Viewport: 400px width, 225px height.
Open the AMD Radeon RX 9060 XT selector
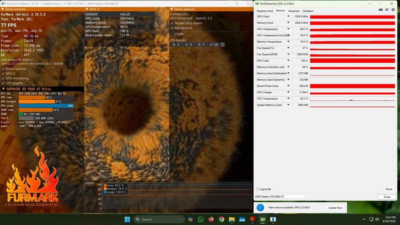coord(280,197)
